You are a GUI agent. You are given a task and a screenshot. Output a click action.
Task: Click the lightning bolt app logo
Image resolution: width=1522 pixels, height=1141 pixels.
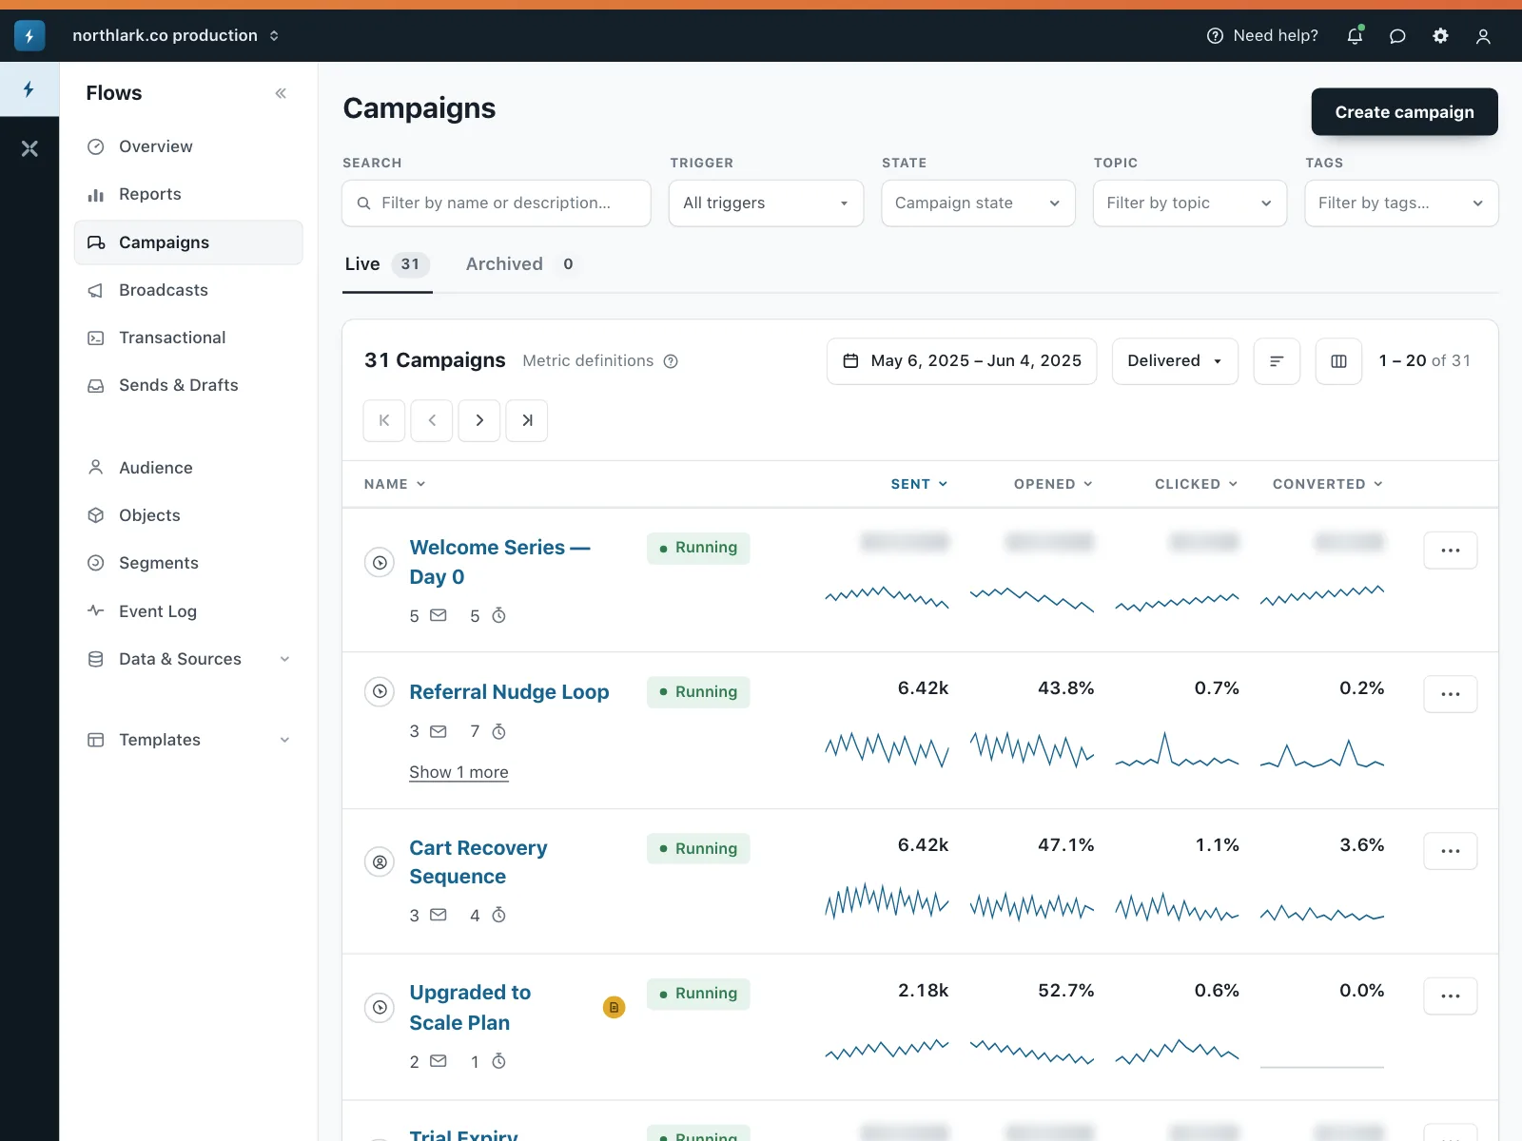(29, 35)
